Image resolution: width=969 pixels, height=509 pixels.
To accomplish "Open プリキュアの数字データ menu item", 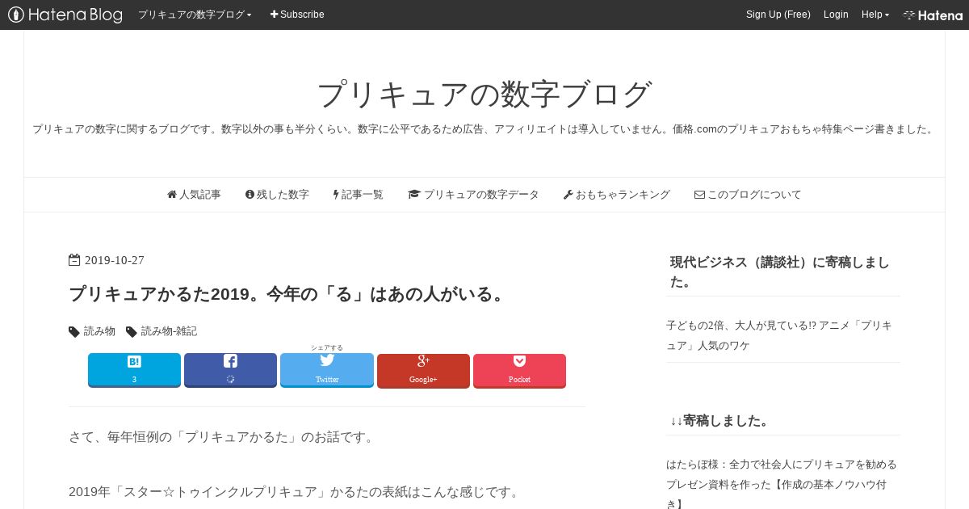I will [x=473, y=195].
